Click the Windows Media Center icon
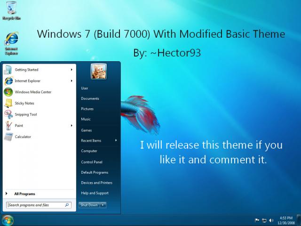The height and width of the screenshot is (226, 301). pyautogui.click(x=8, y=92)
